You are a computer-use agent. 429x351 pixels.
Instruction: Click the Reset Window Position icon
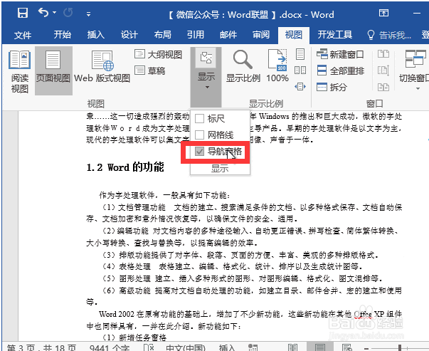(383, 88)
